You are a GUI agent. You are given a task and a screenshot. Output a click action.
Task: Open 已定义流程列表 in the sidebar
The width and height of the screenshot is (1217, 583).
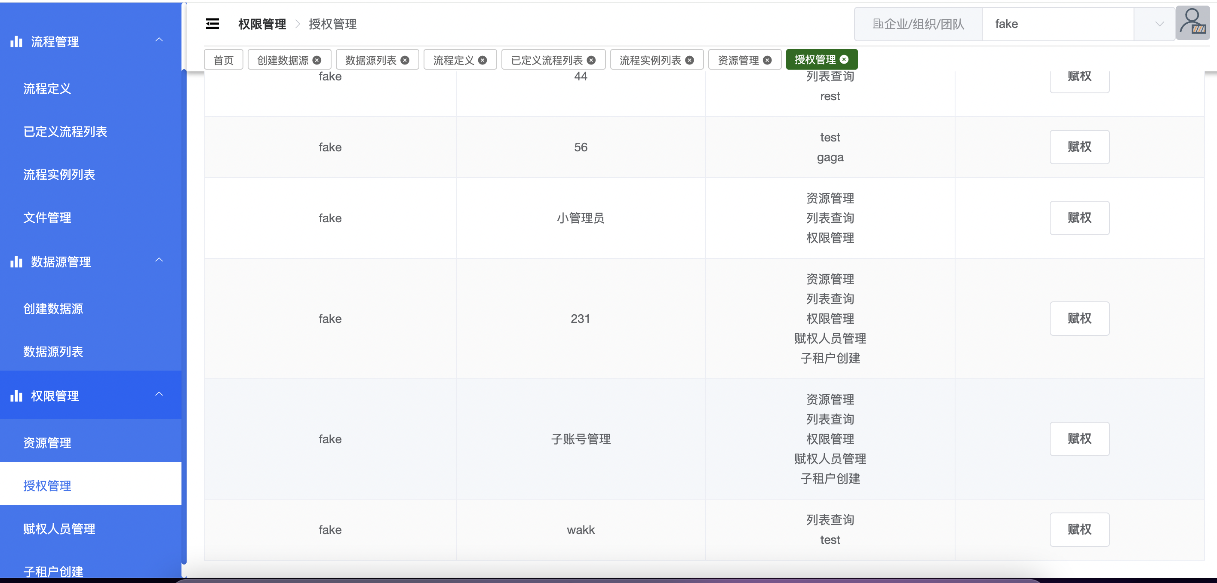[x=91, y=131]
